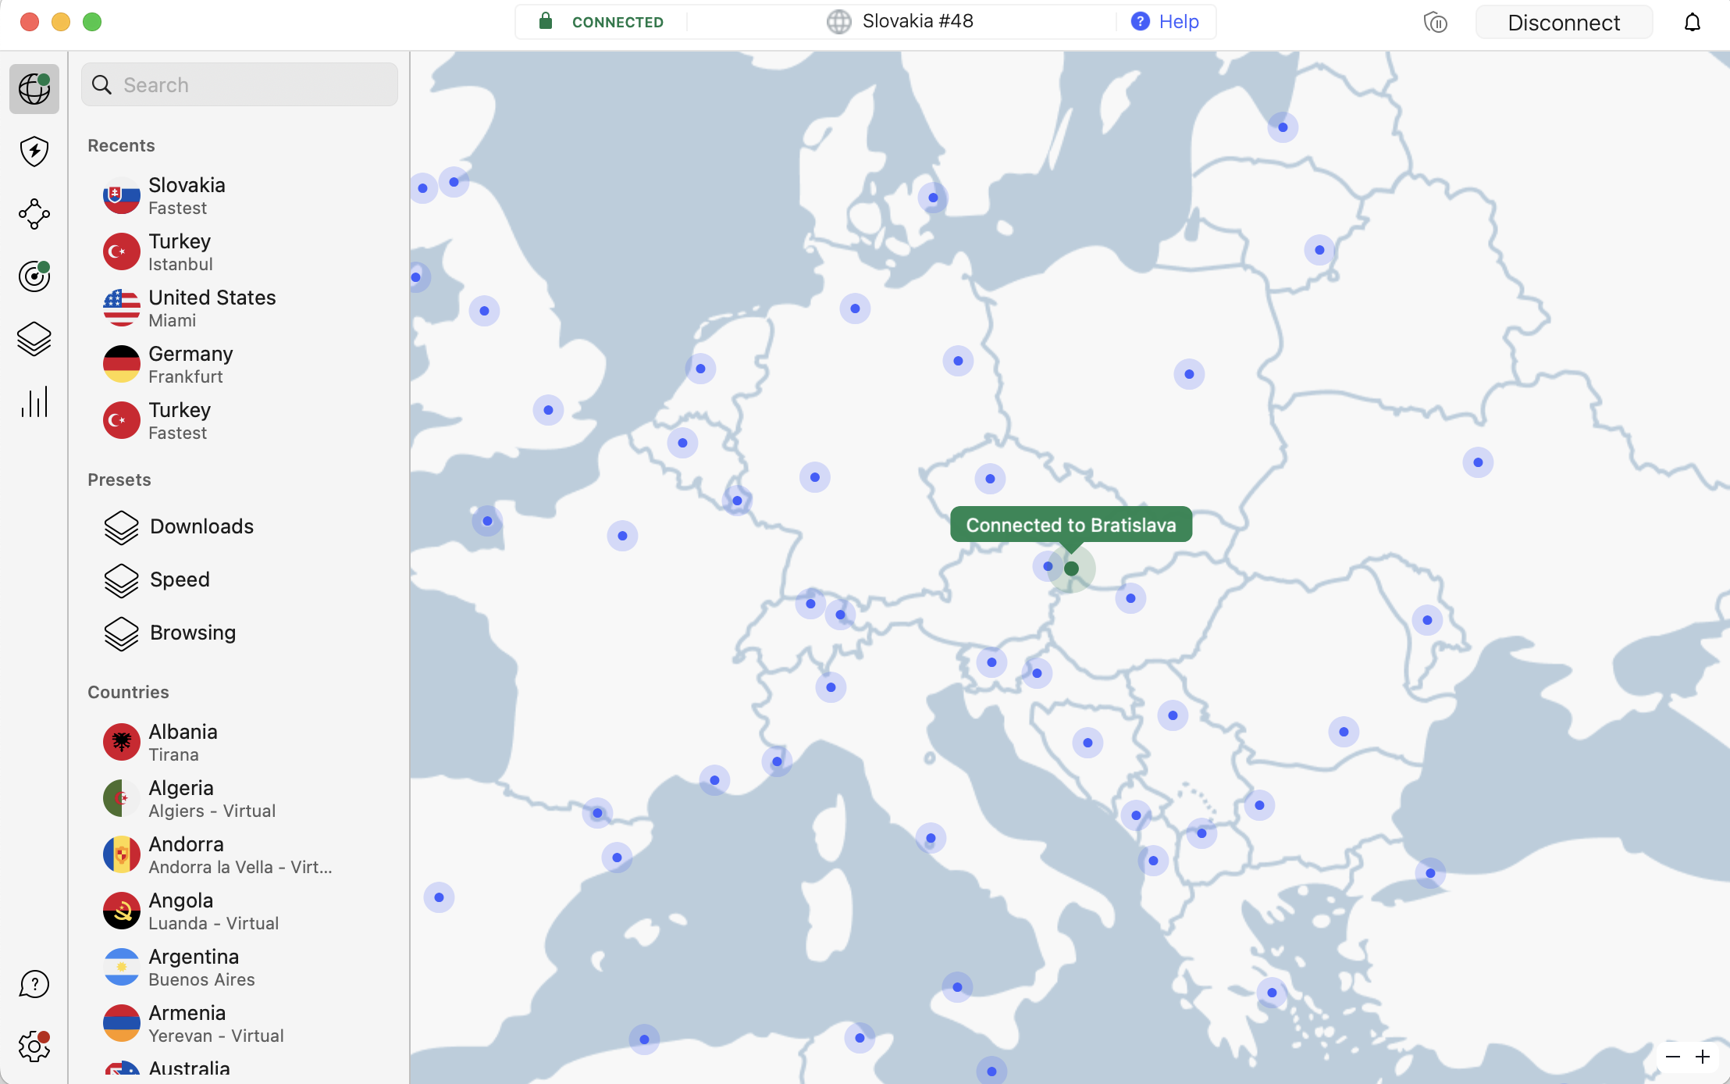The height and width of the screenshot is (1084, 1730).
Task: Open the Help link
Action: 1166,22
